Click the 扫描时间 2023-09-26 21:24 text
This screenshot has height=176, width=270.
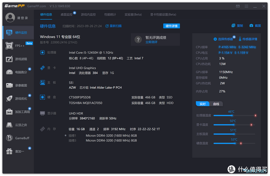point(82,26)
